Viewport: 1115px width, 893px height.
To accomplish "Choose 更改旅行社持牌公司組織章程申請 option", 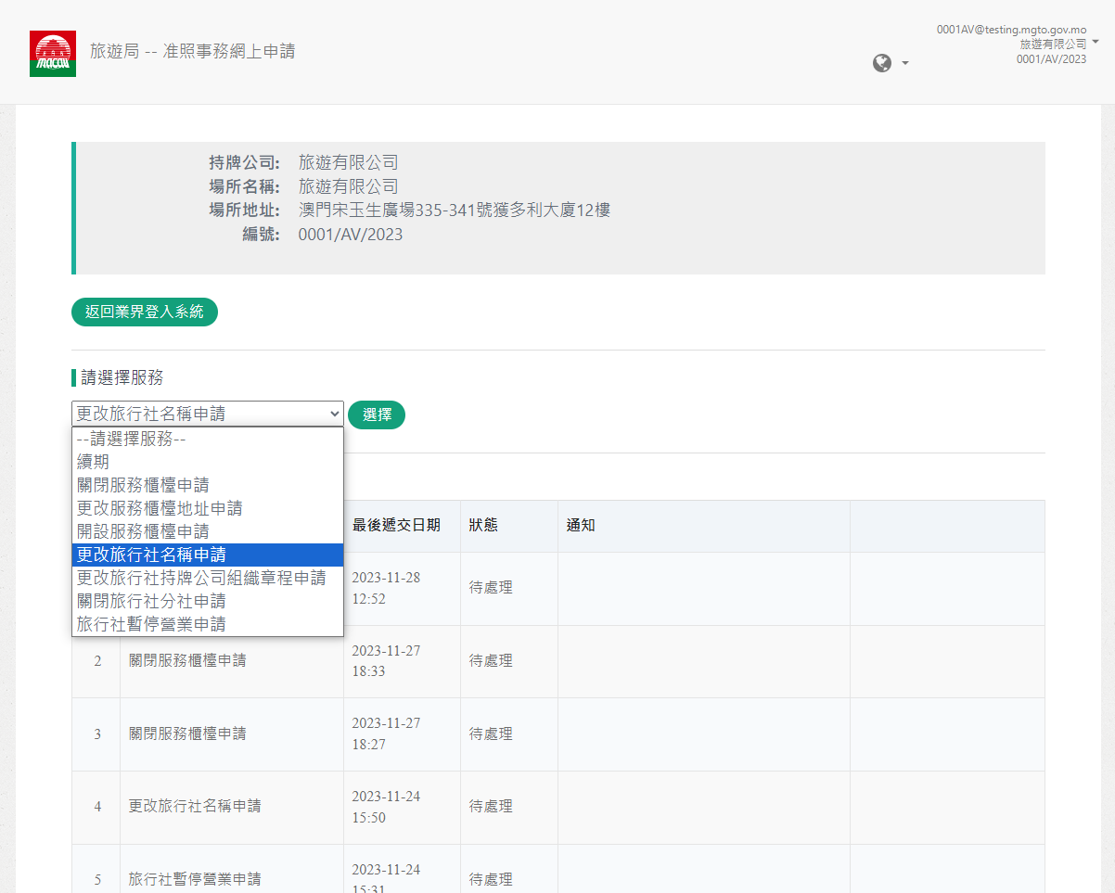I will pyautogui.click(x=201, y=578).
